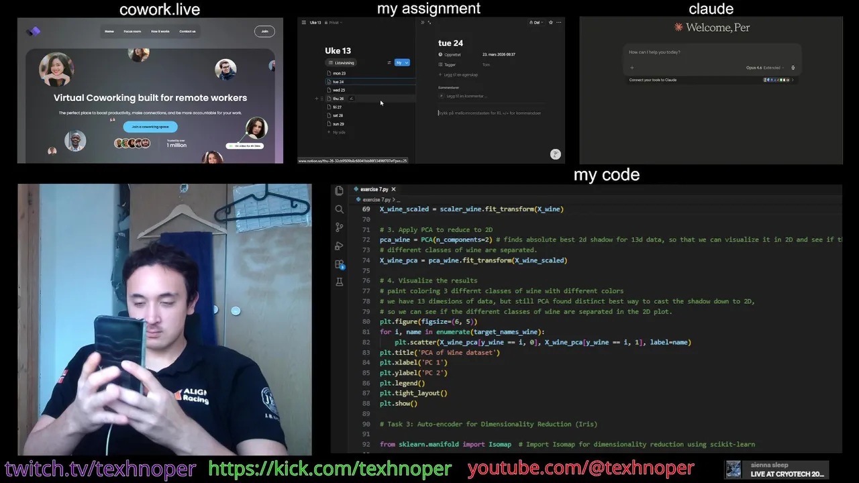
Task: Favorite the tue 24 page with the star
Action: point(551,22)
